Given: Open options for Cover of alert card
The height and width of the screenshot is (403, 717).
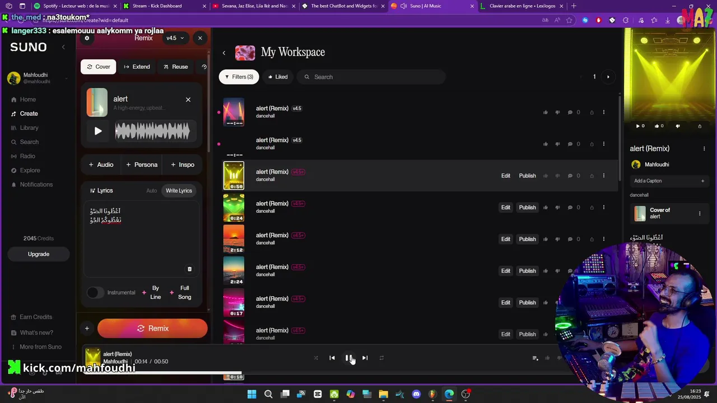Looking at the screenshot, I should pos(699,214).
